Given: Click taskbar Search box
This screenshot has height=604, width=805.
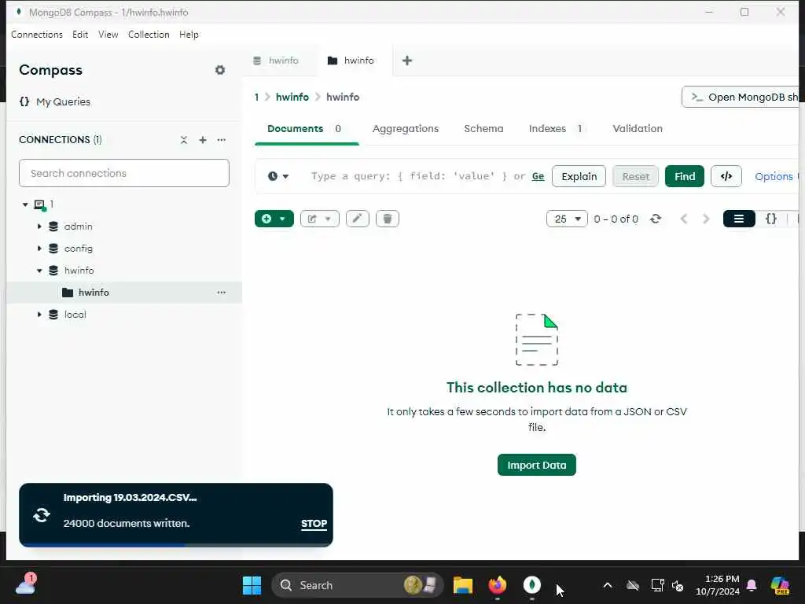Looking at the screenshot, I should coord(358,585).
